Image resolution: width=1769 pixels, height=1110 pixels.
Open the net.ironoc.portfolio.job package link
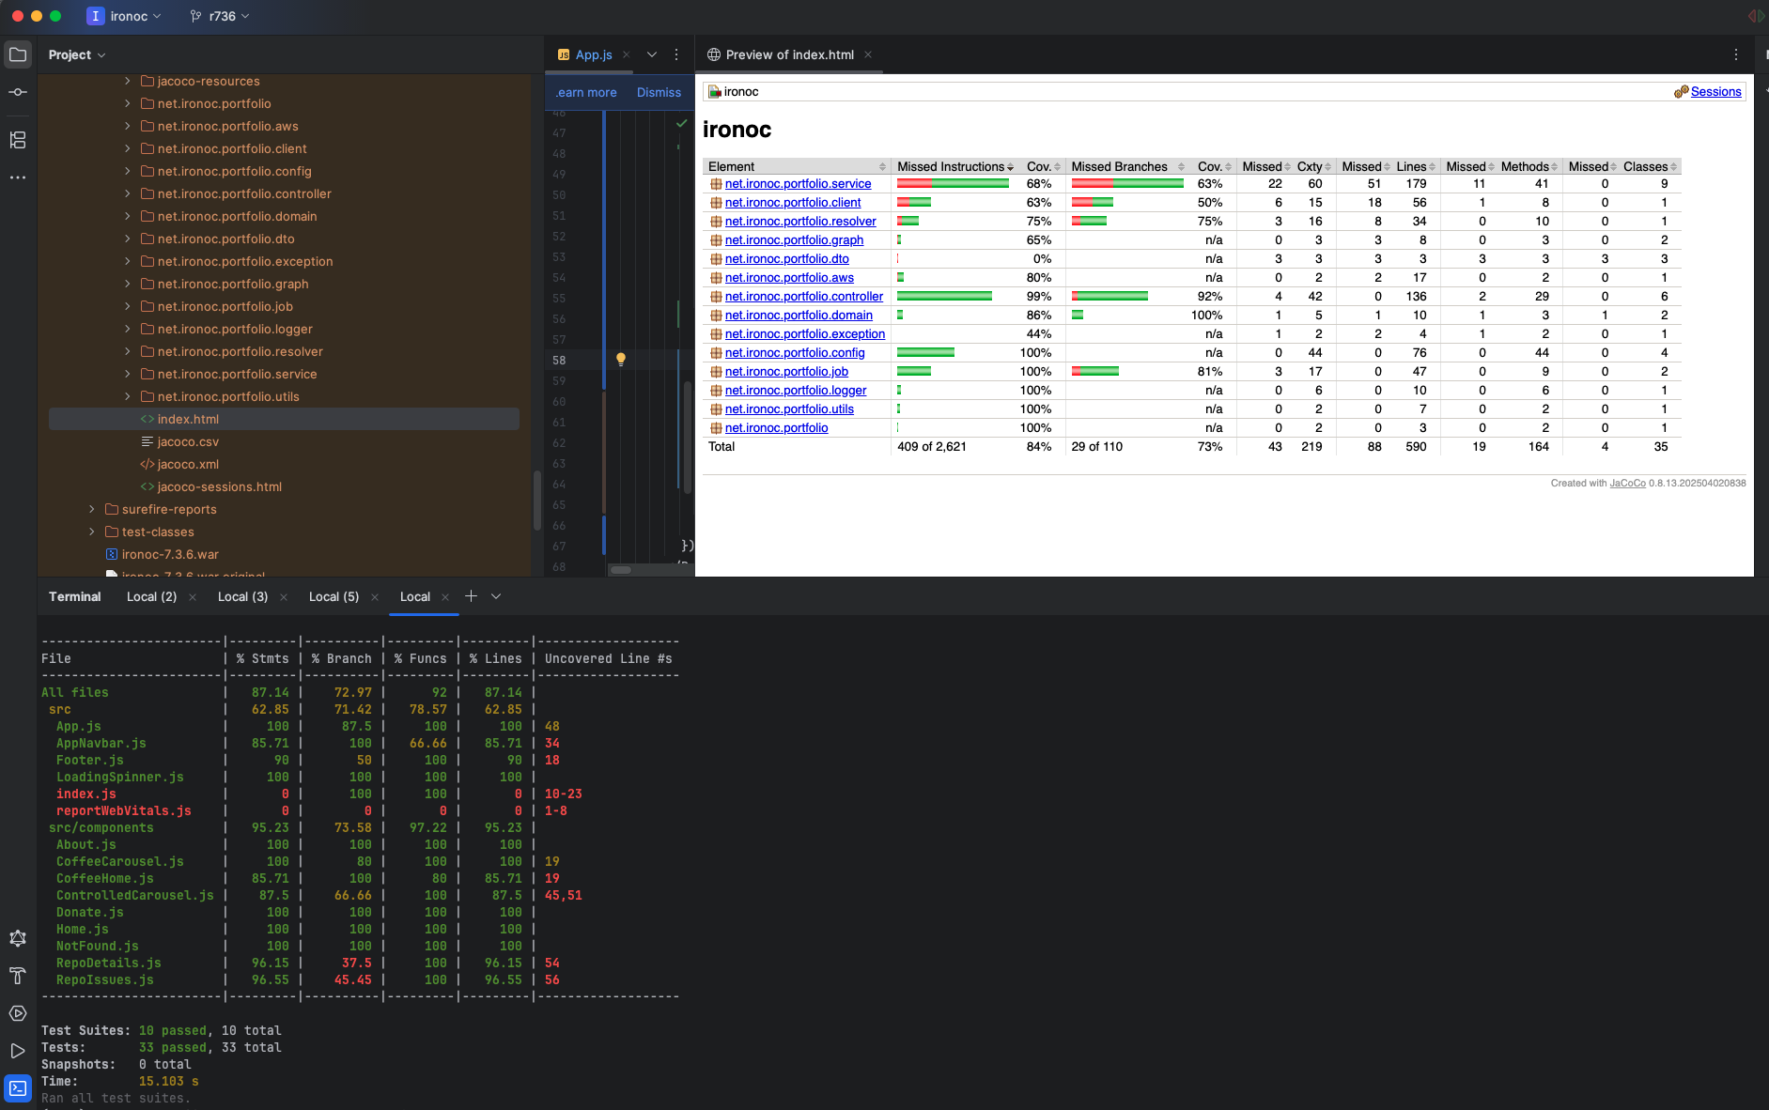pos(786,372)
